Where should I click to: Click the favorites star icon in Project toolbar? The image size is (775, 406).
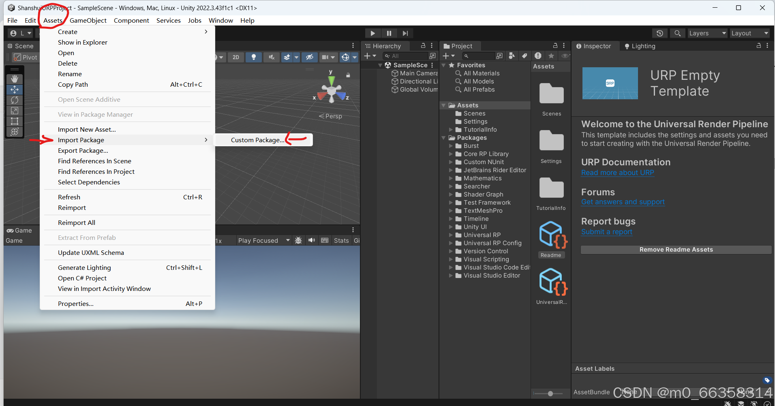(x=551, y=56)
